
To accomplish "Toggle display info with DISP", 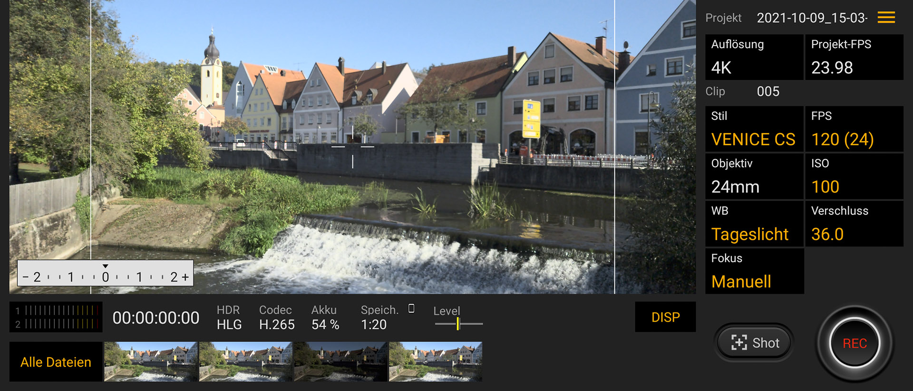I will click(x=665, y=317).
